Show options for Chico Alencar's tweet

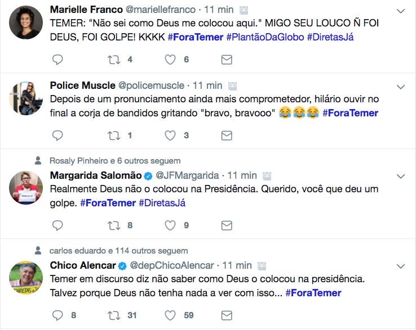401,266
